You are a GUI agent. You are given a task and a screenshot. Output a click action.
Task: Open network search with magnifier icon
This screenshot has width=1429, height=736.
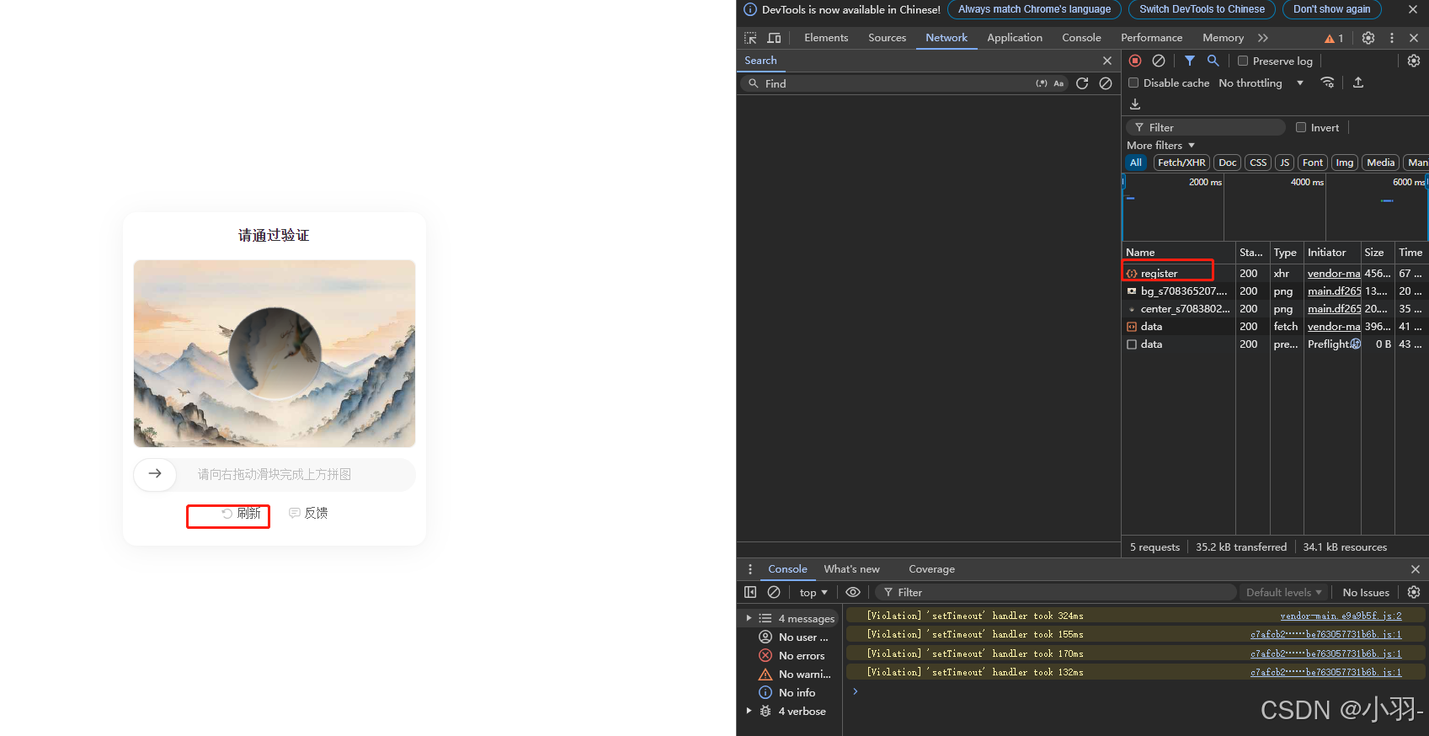1213,61
